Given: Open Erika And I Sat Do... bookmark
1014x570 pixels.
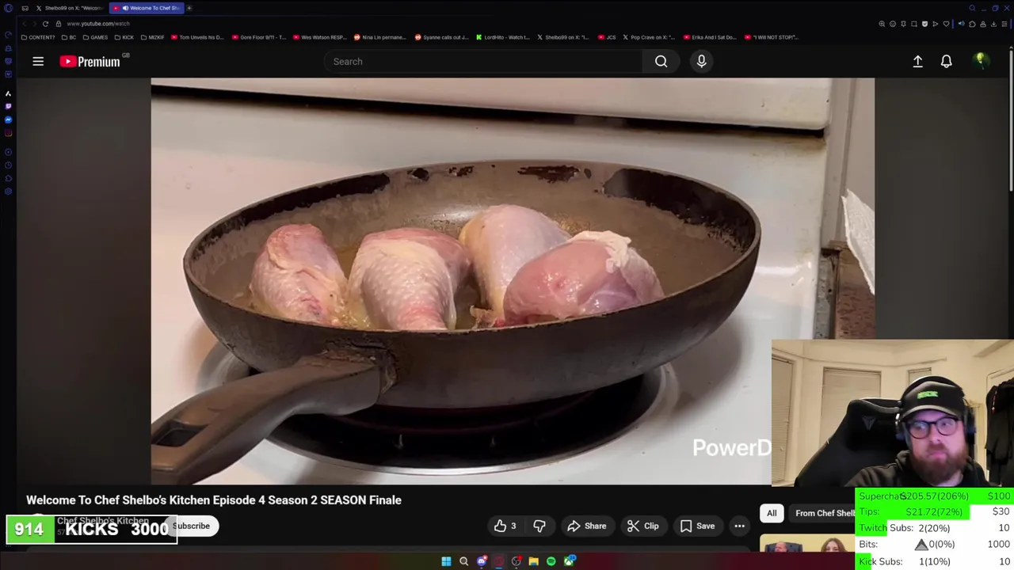Looking at the screenshot, I should [710, 37].
